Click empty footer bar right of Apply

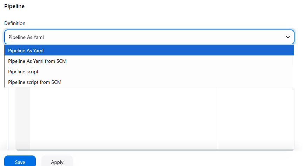click(x=186, y=161)
